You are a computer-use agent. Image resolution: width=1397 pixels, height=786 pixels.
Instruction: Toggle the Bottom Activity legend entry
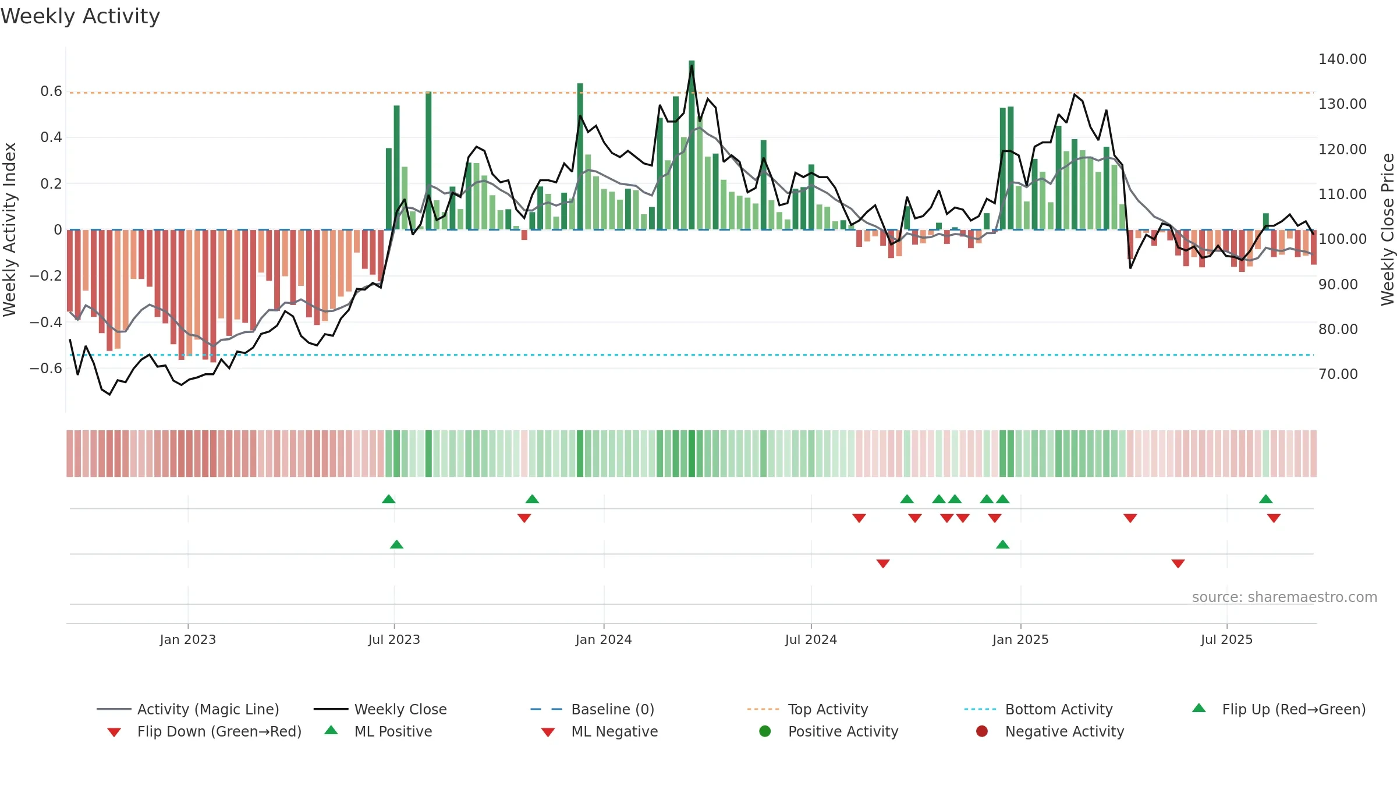pyautogui.click(x=1038, y=709)
